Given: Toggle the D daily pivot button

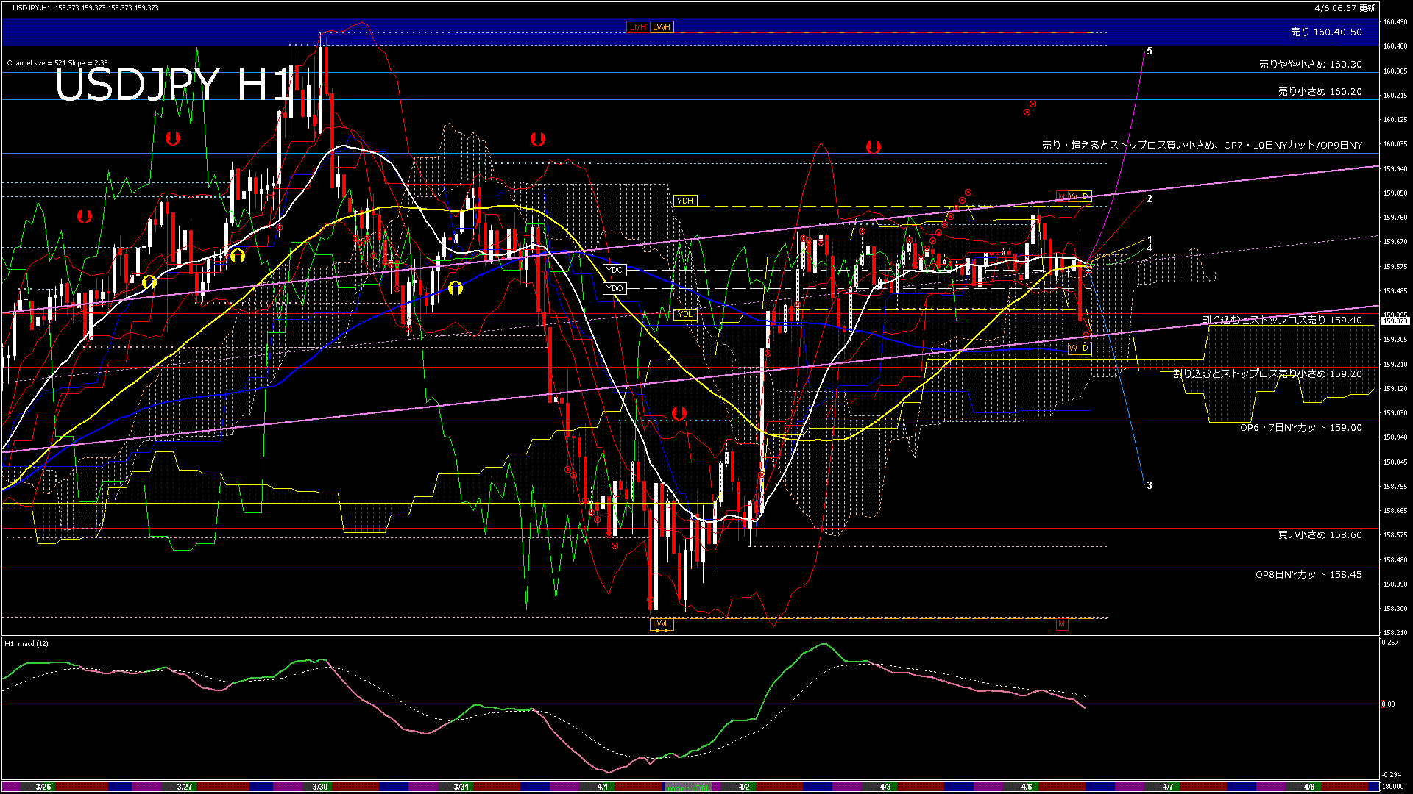Looking at the screenshot, I should click(x=1085, y=196).
